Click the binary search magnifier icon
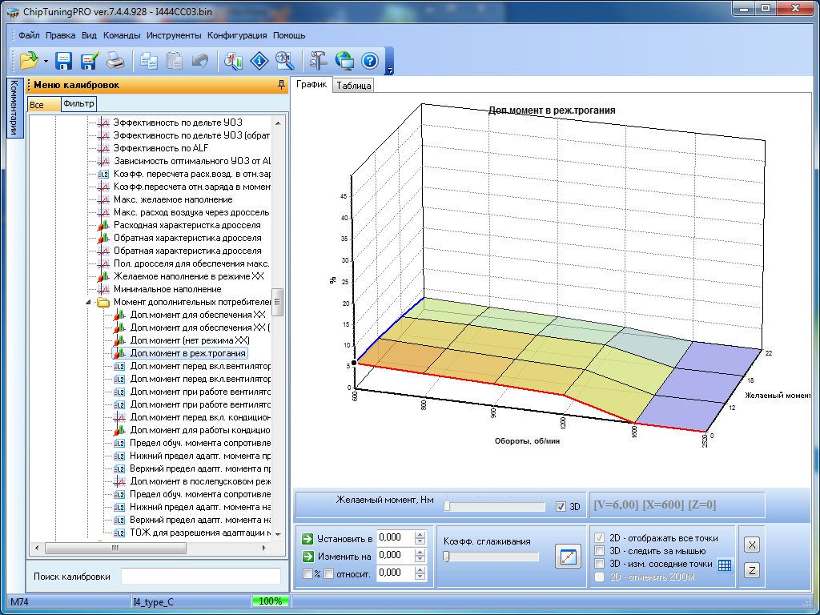Image resolution: width=820 pixels, height=615 pixels. pyautogui.click(x=284, y=60)
